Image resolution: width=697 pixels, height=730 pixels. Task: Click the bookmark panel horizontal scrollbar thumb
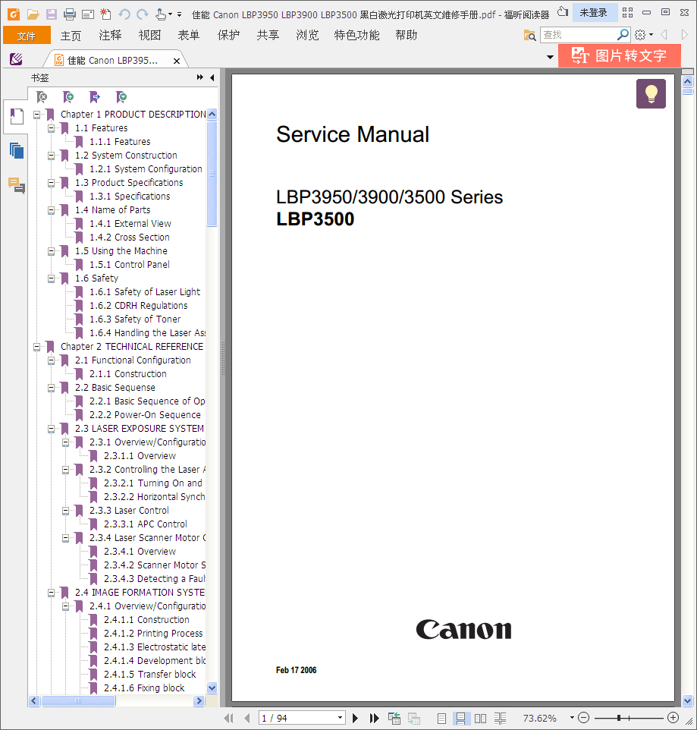tap(78, 700)
